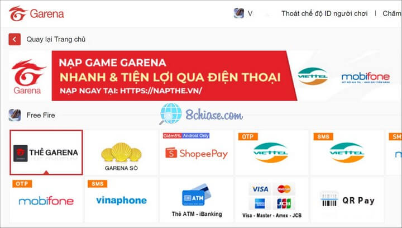Pick the Viettel OTP payment tile
402x228 pixels.
(272, 153)
